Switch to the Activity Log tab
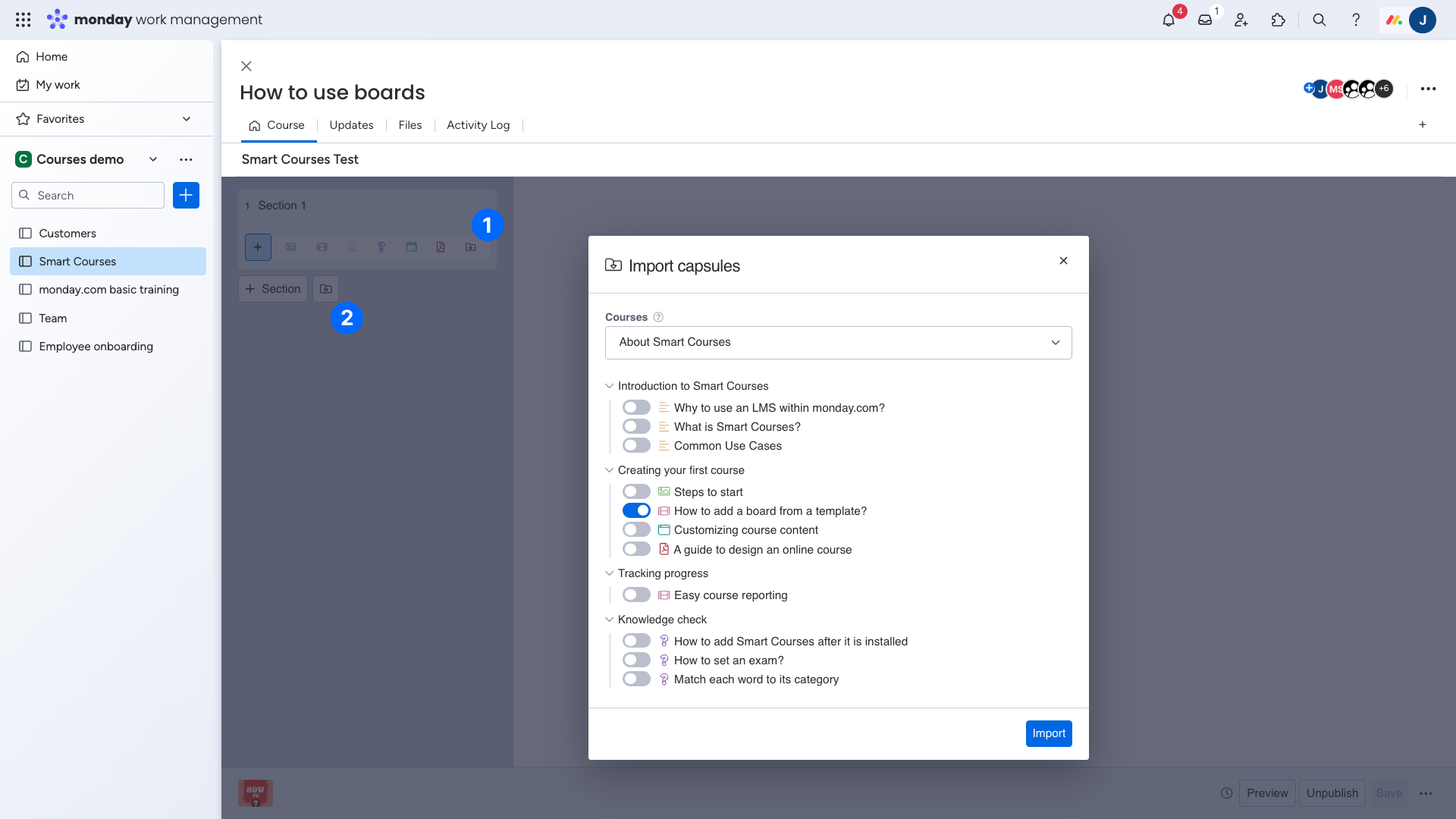The height and width of the screenshot is (819, 1456). tap(478, 125)
